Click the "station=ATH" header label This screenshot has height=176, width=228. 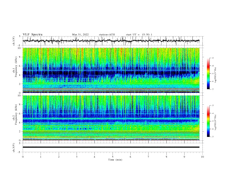pyautogui.click(x=107, y=35)
